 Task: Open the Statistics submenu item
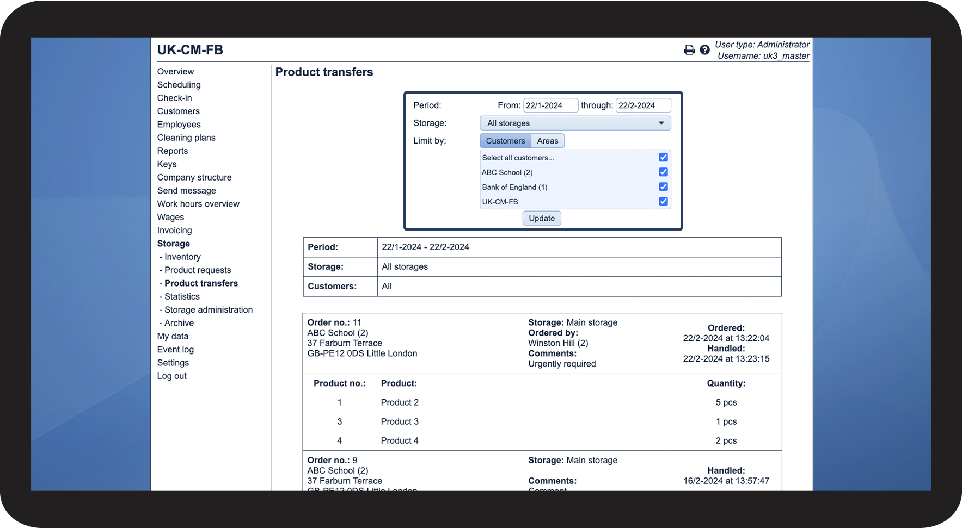point(182,297)
